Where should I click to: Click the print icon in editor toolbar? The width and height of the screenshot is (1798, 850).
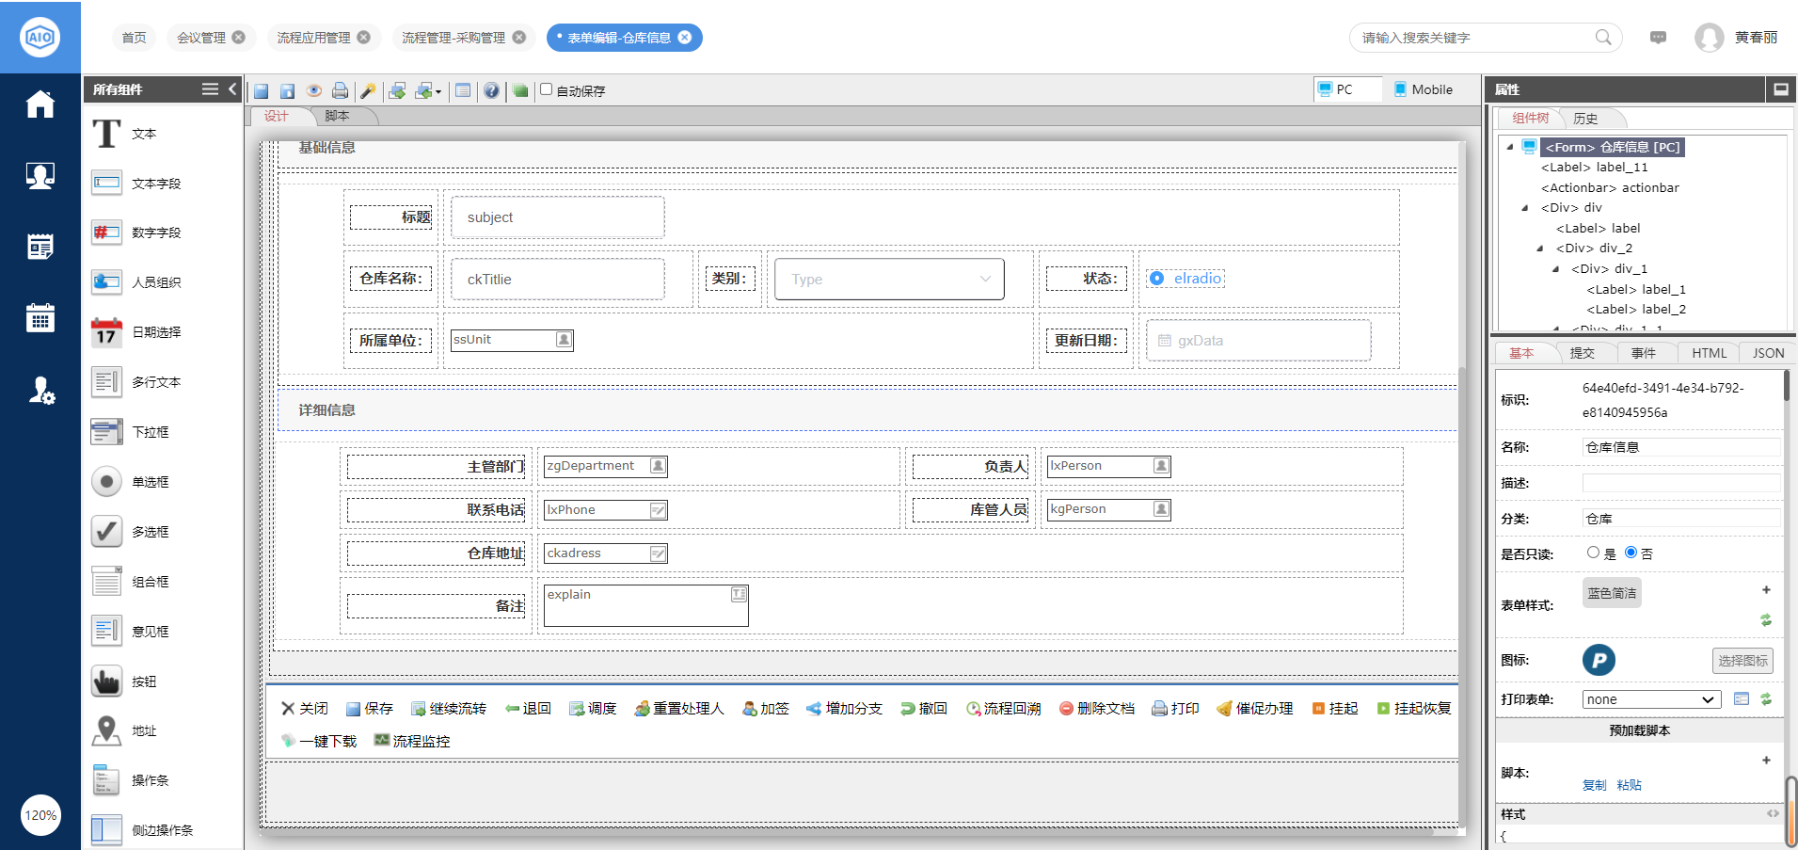[340, 90]
